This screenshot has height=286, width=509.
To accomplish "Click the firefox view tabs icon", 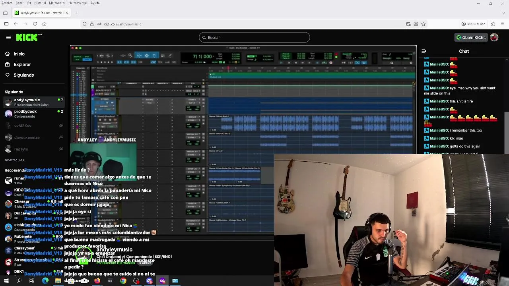I will click(5, 13).
